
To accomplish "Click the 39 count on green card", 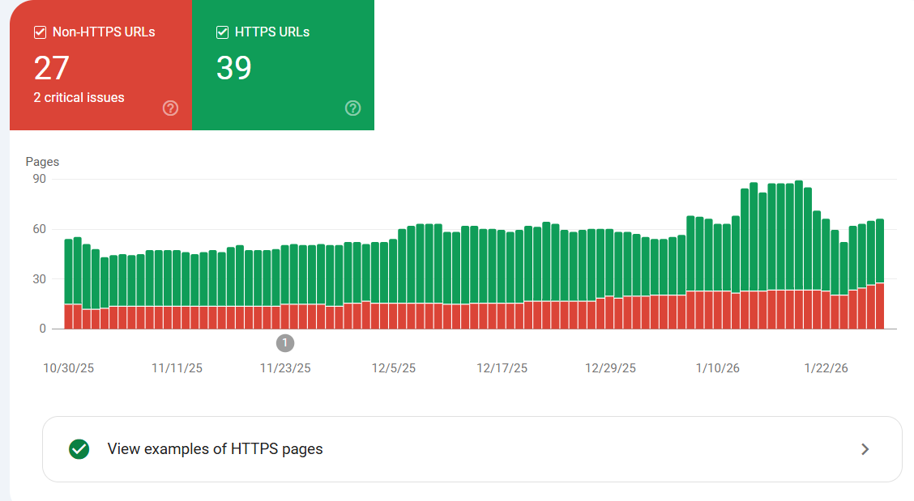I will (233, 68).
